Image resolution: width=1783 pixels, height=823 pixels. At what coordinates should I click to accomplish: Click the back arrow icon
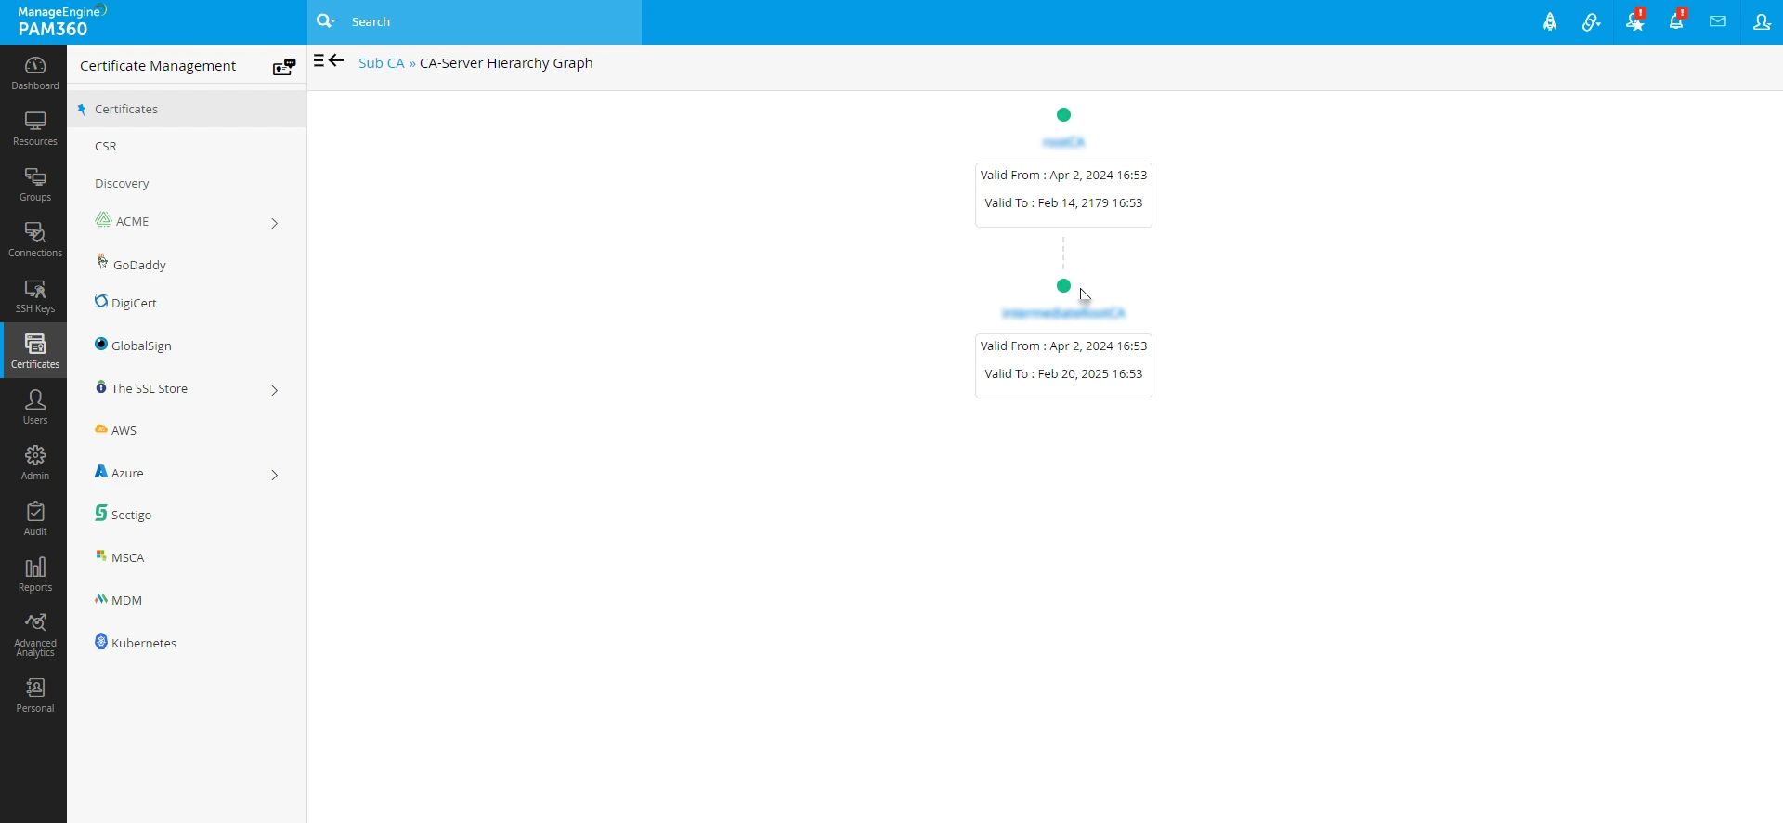(336, 60)
